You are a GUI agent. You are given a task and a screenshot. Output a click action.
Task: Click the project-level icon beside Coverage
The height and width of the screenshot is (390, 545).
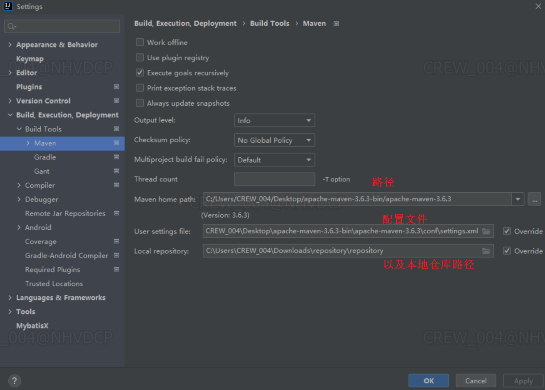[117, 241]
